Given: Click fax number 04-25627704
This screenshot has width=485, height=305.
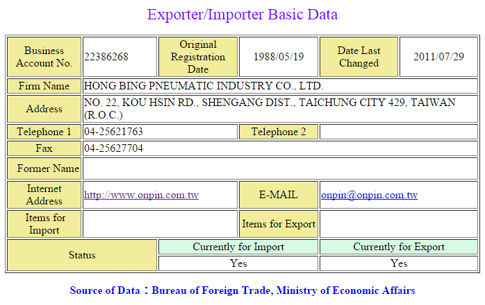Looking at the screenshot, I should (x=113, y=148).
